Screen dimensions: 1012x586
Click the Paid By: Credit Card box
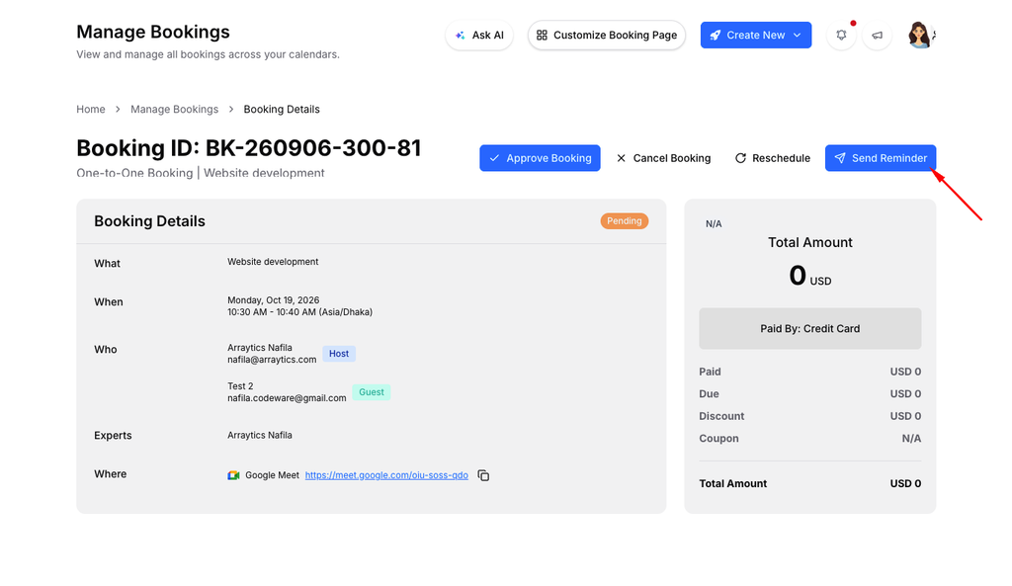pos(810,328)
